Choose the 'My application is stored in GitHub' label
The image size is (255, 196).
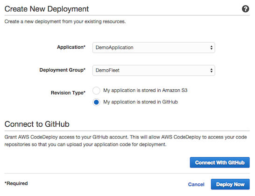tap(141, 102)
